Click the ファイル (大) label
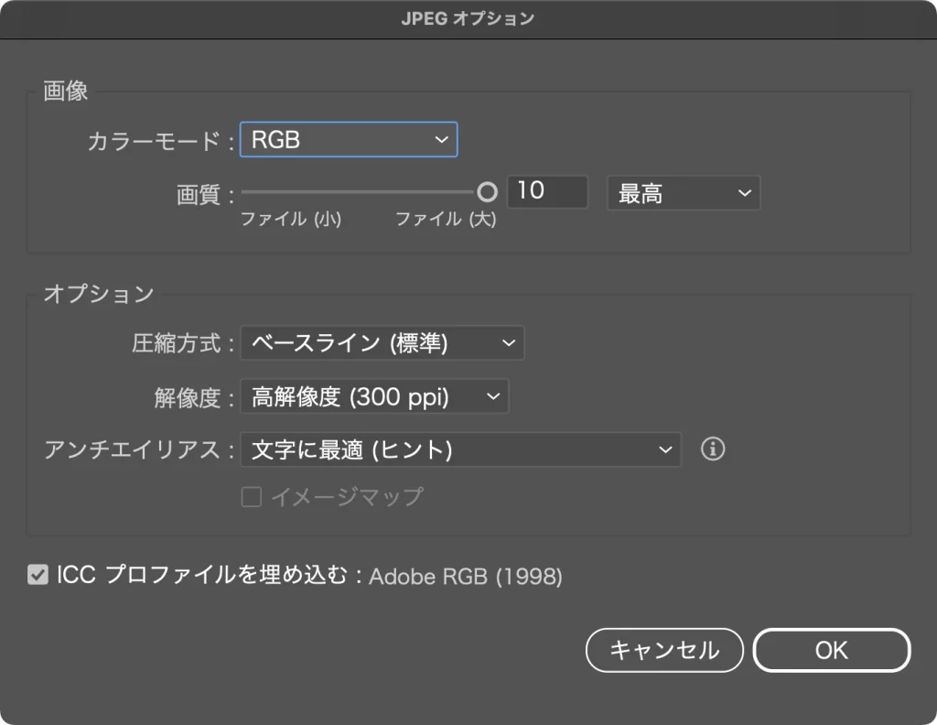The image size is (937, 725). pos(446,219)
